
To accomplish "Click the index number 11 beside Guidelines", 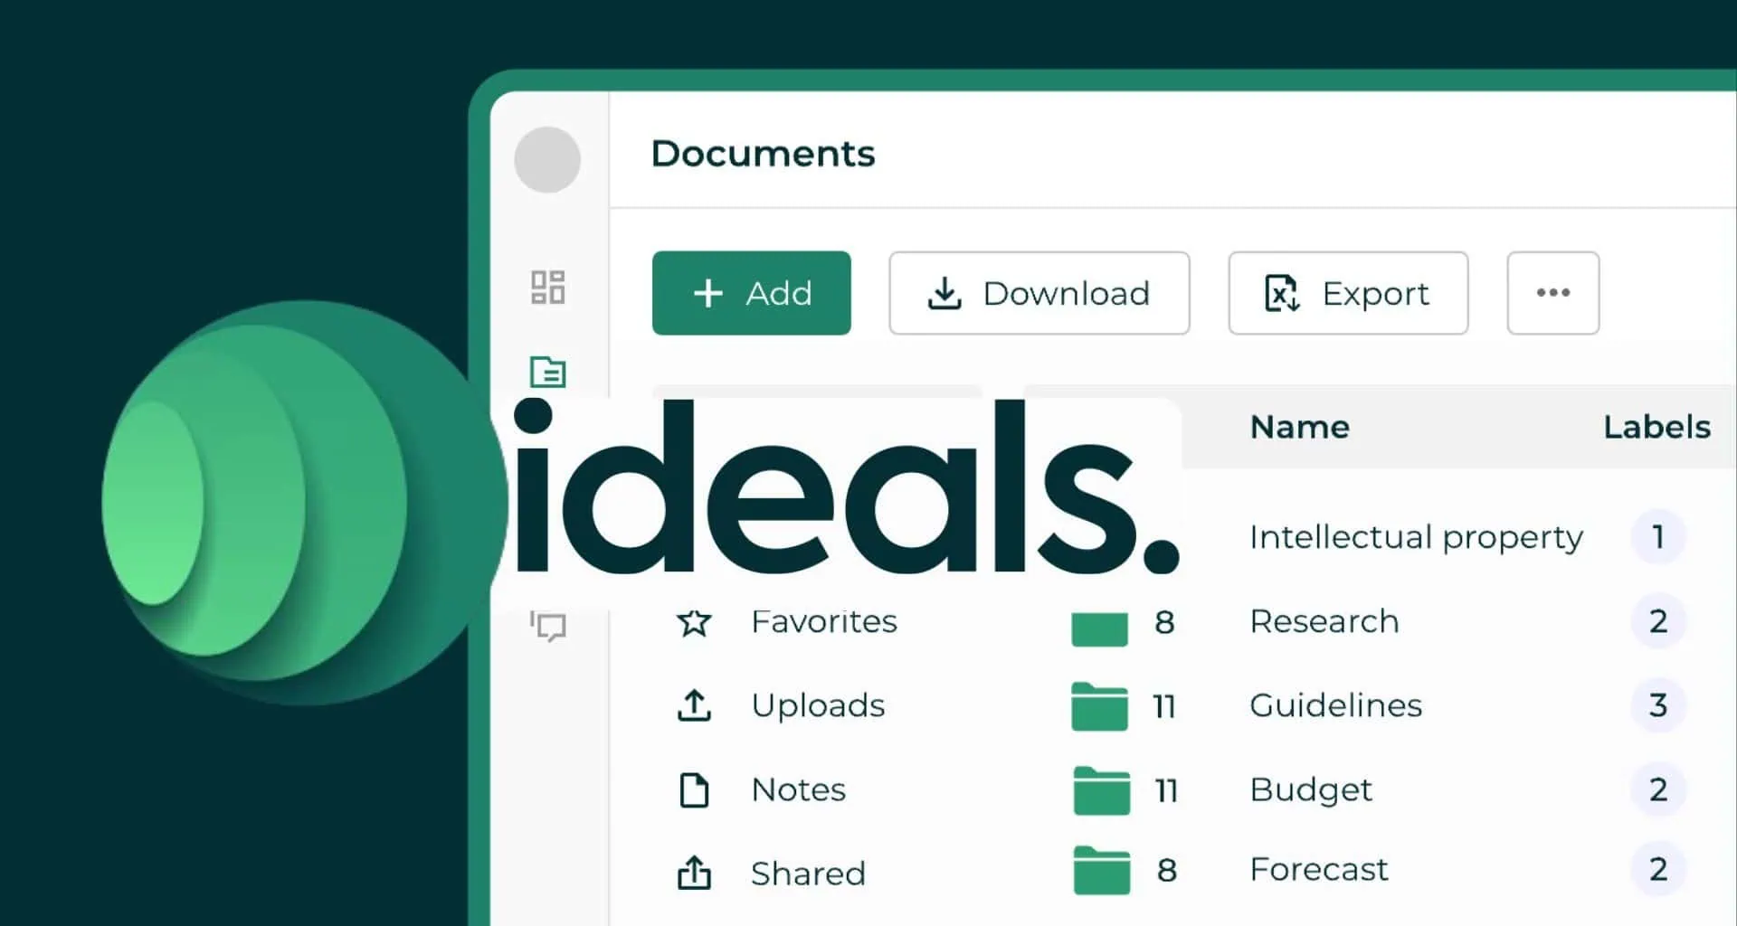I will 1164,706.
